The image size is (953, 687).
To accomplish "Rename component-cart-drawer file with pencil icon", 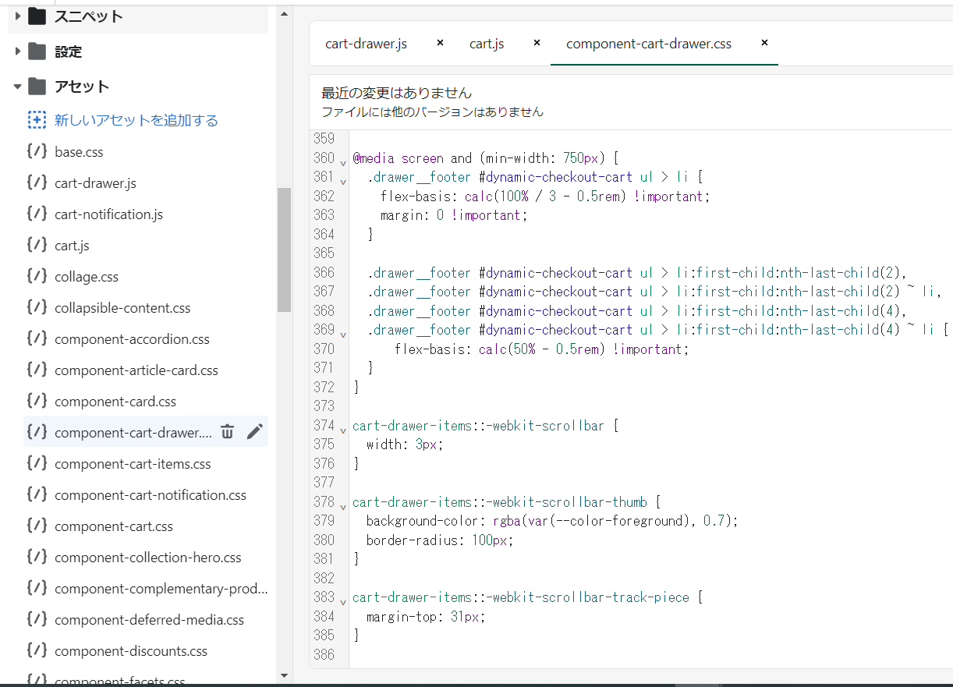I will pyautogui.click(x=254, y=431).
